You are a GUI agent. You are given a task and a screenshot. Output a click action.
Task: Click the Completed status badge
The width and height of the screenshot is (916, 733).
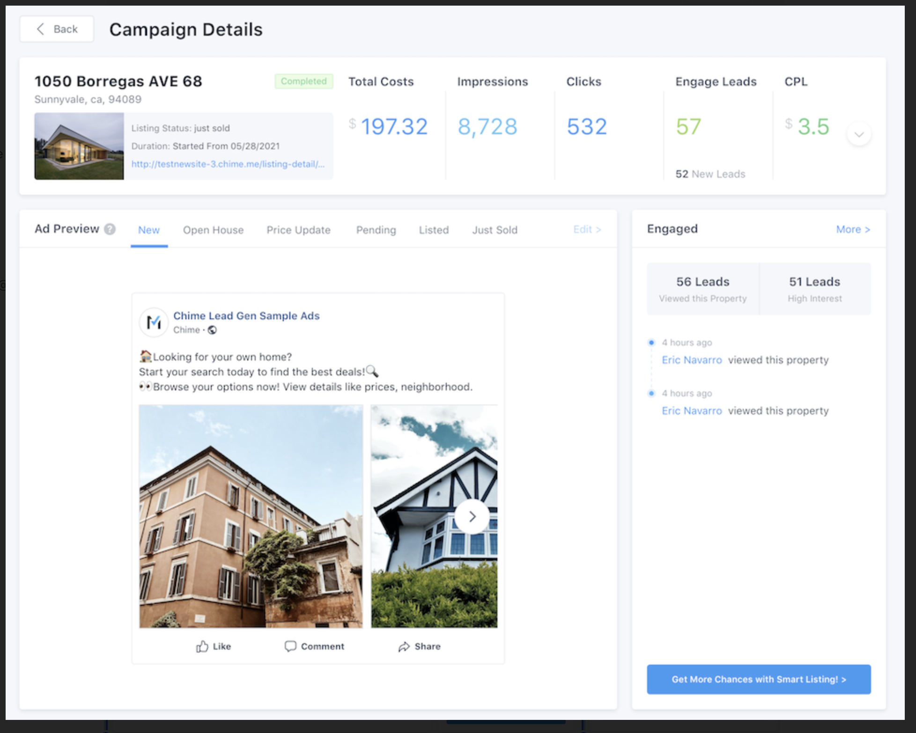(304, 81)
